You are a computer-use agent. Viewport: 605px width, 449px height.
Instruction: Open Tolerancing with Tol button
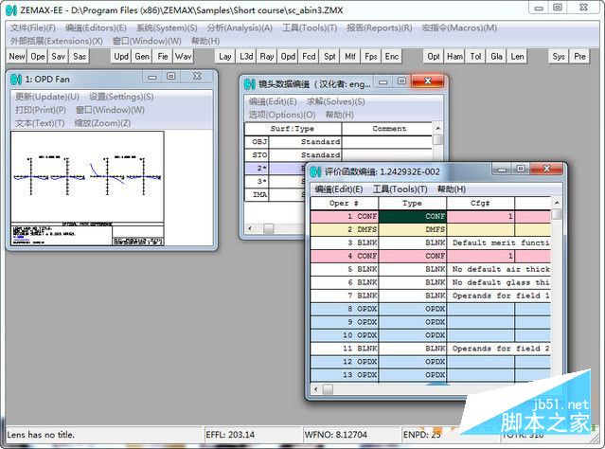(475, 57)
